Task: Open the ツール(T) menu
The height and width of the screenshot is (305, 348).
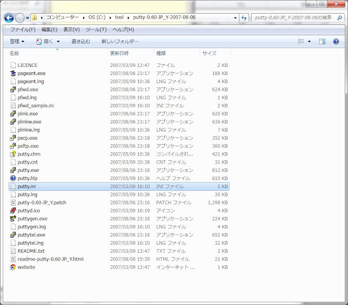Action: (x=96, y=29)
